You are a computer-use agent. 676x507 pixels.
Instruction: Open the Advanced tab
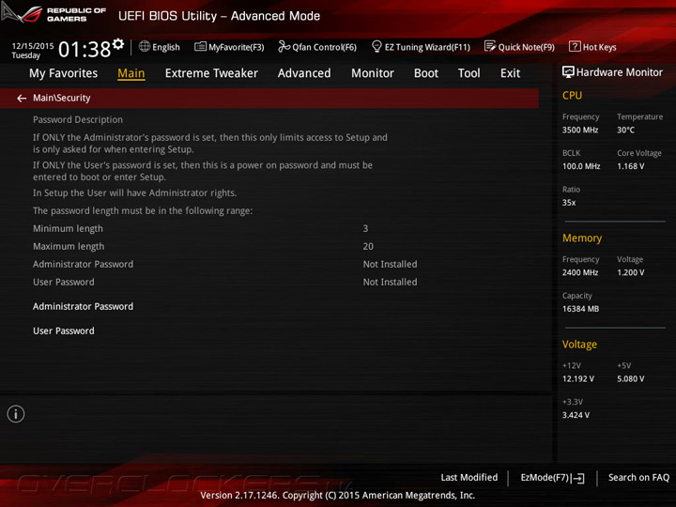304,73
